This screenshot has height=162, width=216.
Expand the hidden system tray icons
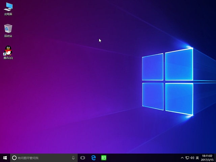pyautogui.click(x=183, y=158)
